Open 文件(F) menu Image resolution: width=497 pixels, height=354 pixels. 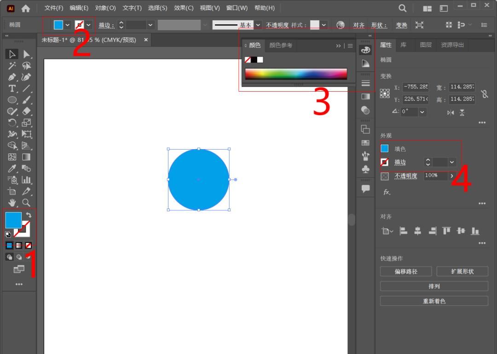click(54, 8)
